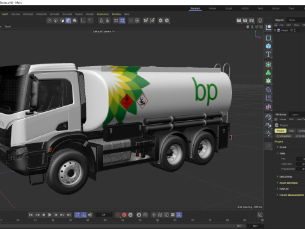Play the animation forward

point(50,215)
